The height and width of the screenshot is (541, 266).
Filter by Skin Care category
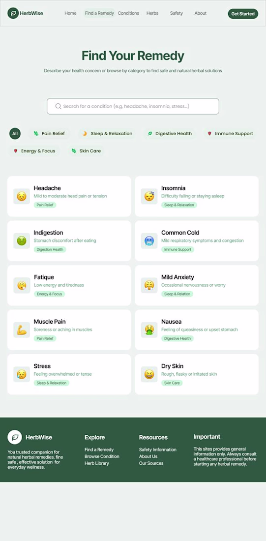(x=86, y=151)
